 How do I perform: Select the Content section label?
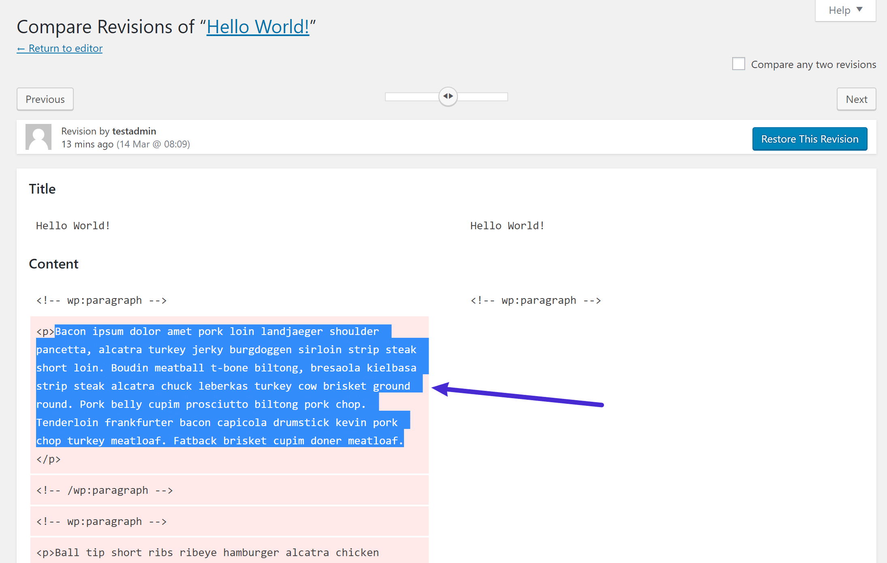point(54,264)
